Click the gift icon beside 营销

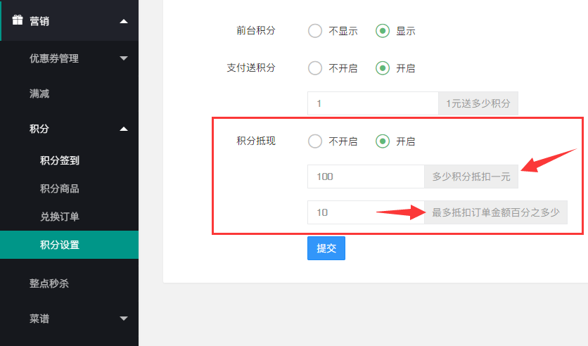tap(18, 20)
